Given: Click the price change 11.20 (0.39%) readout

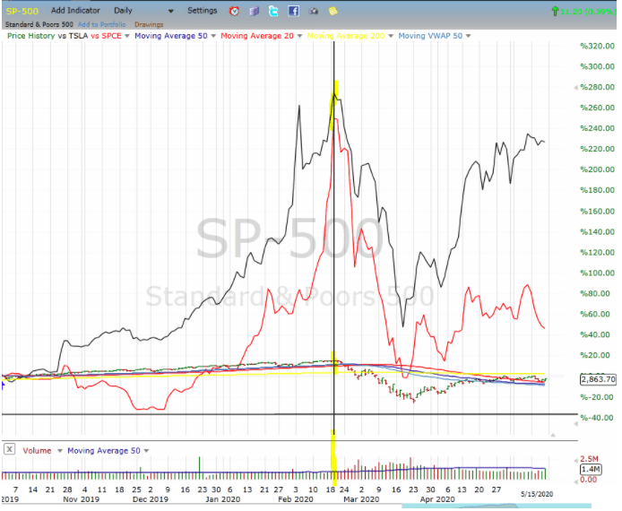Looking at the screenshot, I should tap(584, 12).
